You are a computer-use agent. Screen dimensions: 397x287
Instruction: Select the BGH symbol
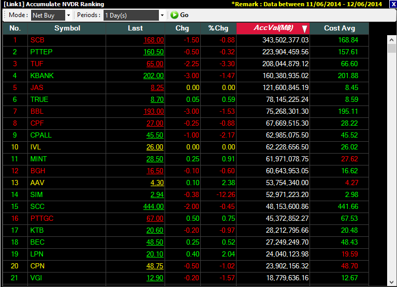coord(38,171)
